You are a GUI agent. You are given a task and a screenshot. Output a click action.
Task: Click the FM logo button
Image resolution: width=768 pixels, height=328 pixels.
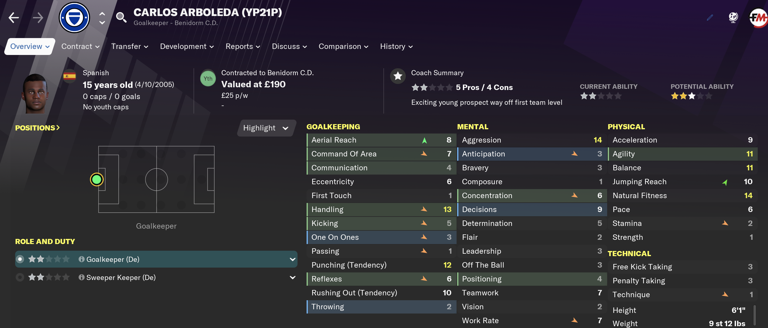click(758, 18)
